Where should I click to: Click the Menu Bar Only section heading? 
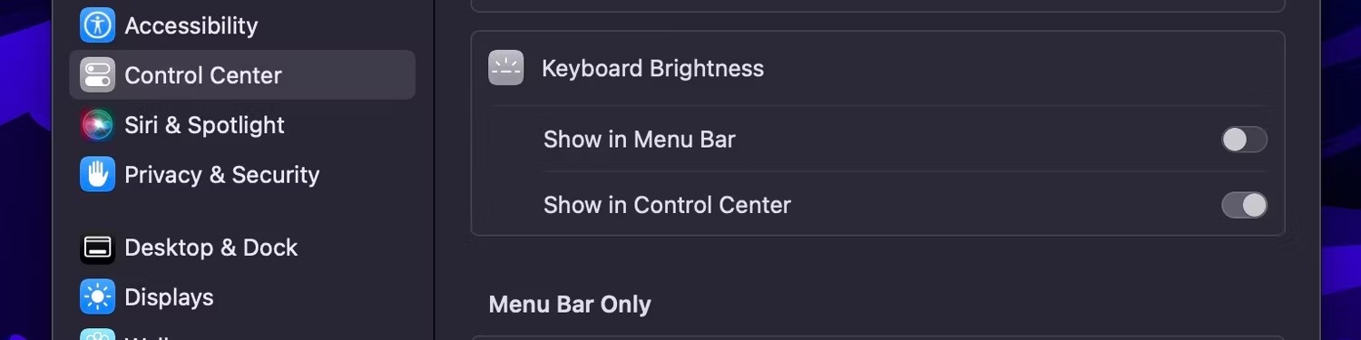tap(570, 304)
